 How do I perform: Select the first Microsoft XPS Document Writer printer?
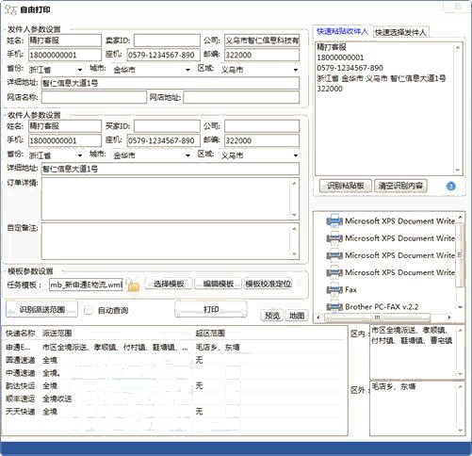click(x=391, y=221)
